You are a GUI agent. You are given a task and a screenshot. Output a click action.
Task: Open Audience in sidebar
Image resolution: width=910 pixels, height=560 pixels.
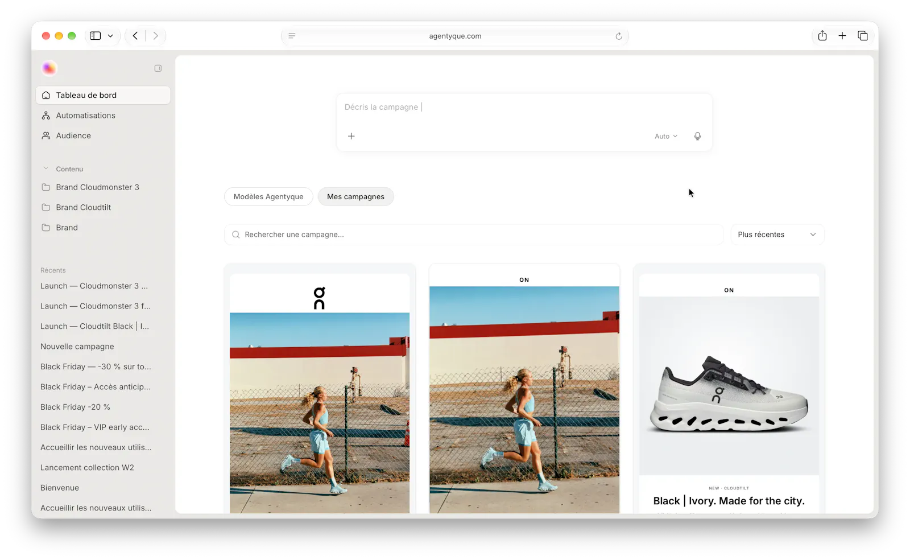pos(103,135)
